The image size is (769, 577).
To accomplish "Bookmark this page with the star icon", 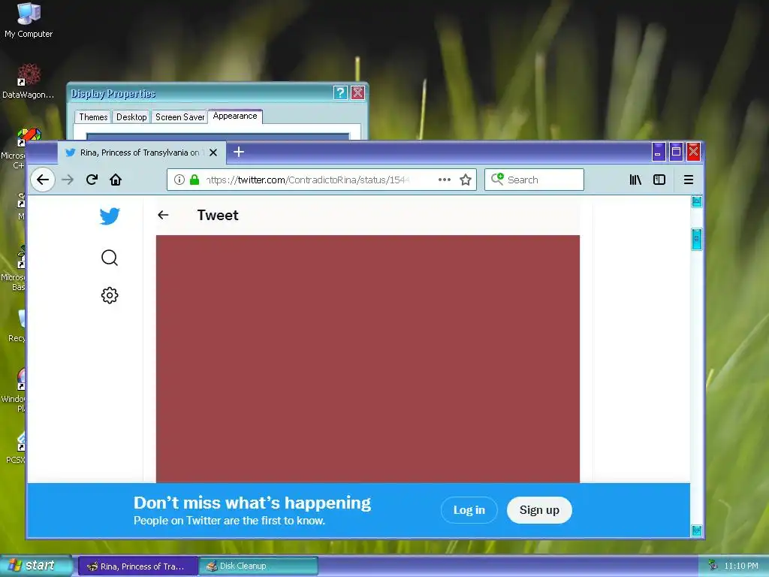I will [x=466, y=180].
